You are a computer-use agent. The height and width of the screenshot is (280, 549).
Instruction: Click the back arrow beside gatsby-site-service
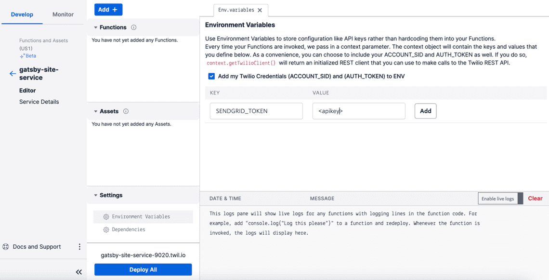point(13,74)
